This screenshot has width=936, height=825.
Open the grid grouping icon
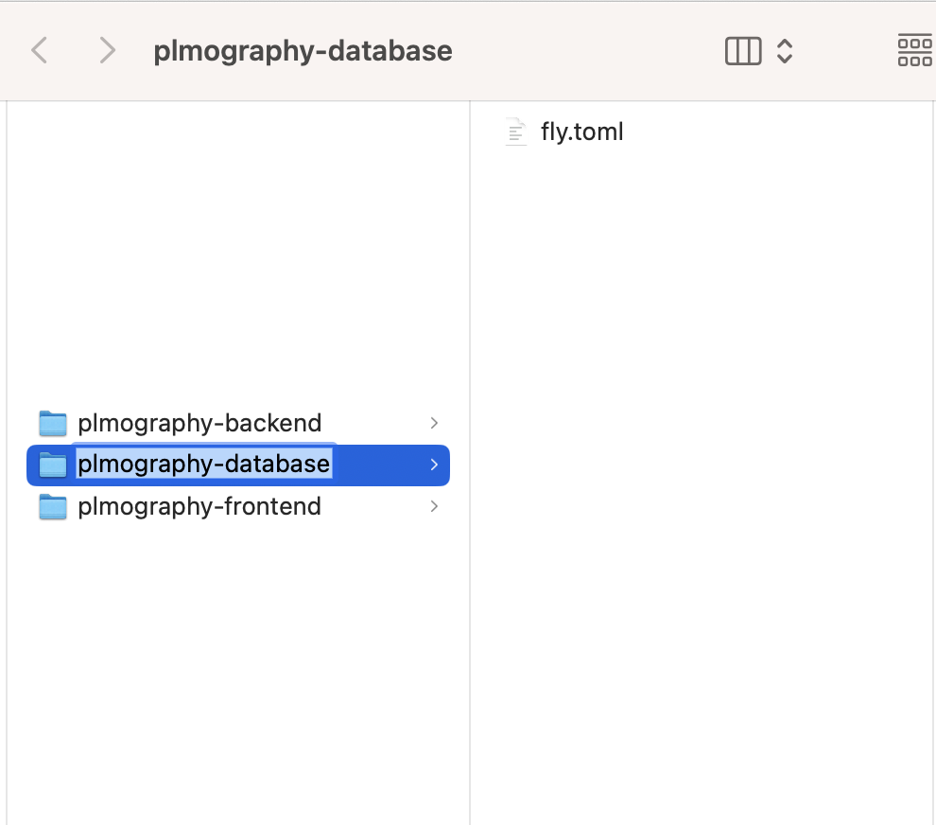[915, 51]
